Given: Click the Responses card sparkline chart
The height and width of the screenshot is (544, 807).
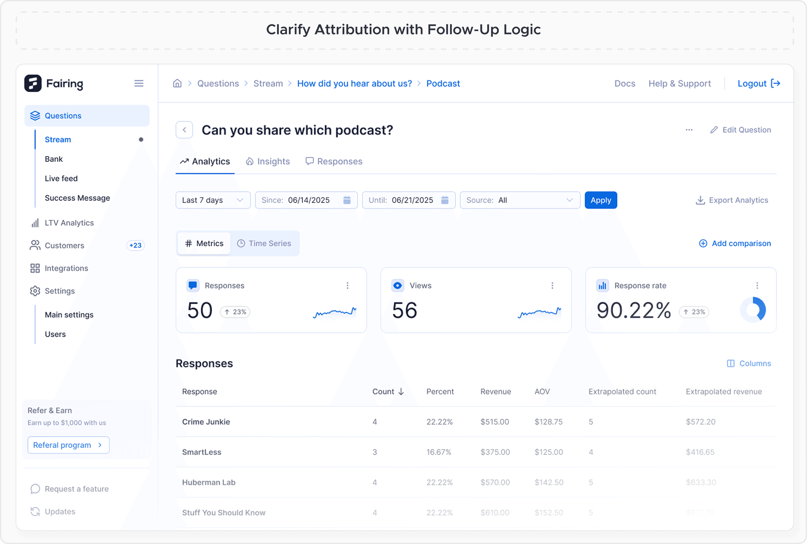Looking at the screenshot, I should [x=334, y=312].
